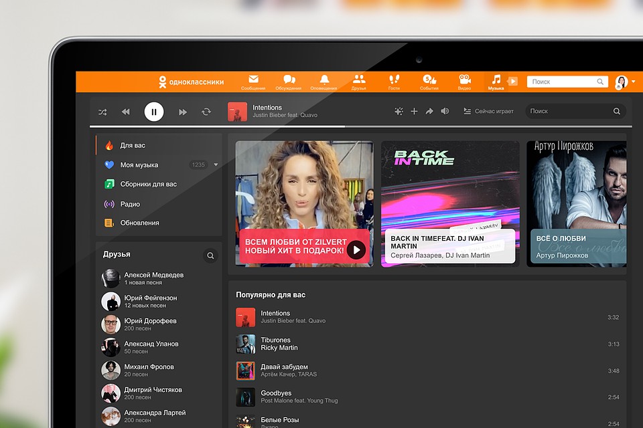Screen dimensions: 643x428
Task: Open Сборники для вас
Action: pyautogui.click(x=159, y=185)
